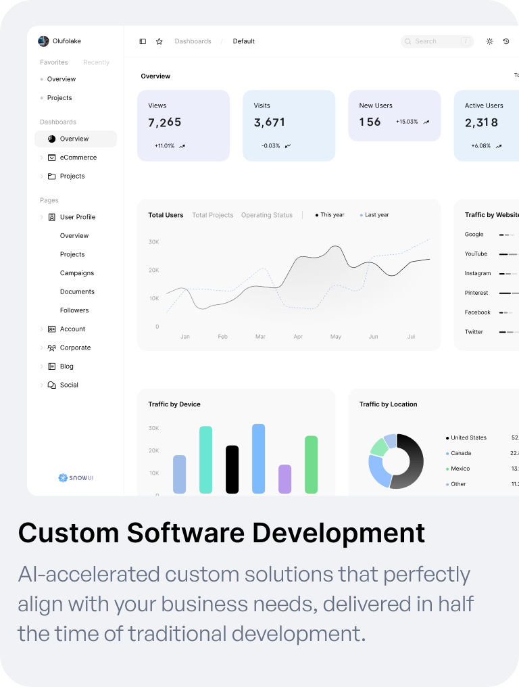The height and width of the screenshot is (687, 519).
Task: Open Campaigns under User Profile
Action: pyautogui.click(x=77, y=273)
